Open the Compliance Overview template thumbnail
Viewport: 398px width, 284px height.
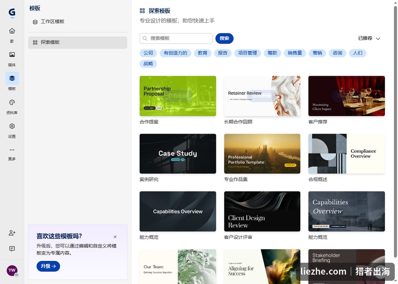click(347, 154)
